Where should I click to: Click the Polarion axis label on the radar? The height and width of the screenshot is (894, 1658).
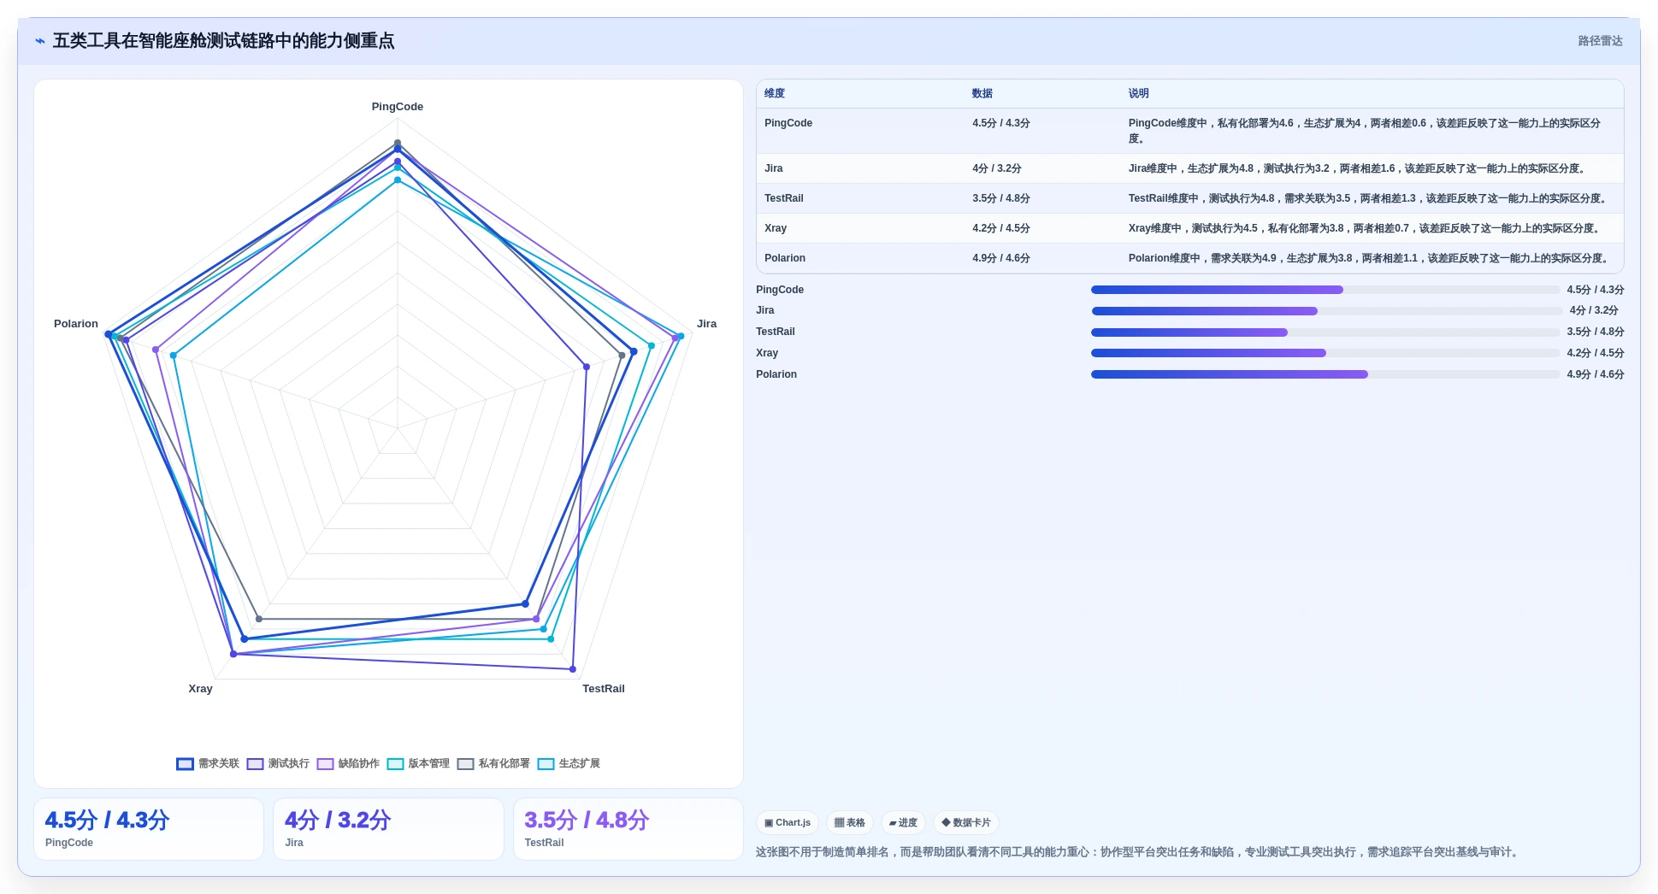coord(76,324)
